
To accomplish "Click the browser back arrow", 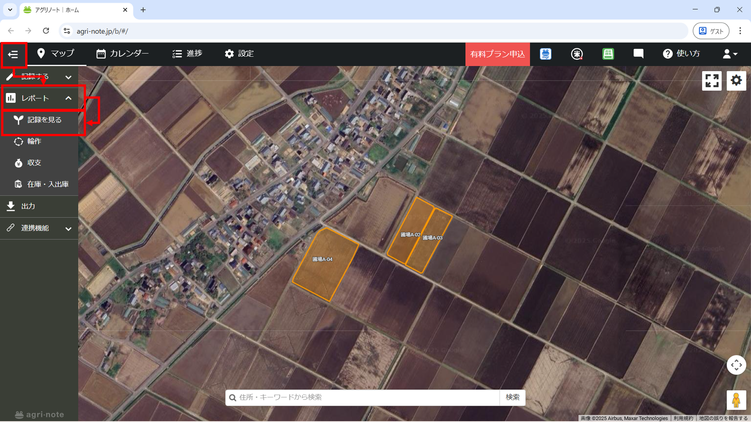I will tap(11, 31).
